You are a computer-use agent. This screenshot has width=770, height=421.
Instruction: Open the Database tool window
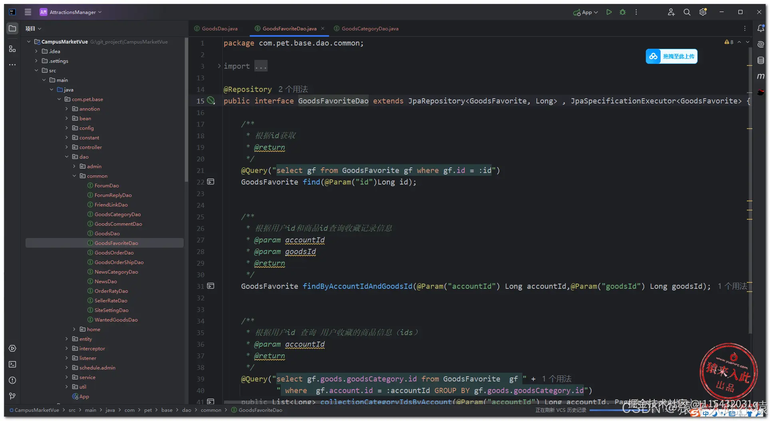coord(761,60)
